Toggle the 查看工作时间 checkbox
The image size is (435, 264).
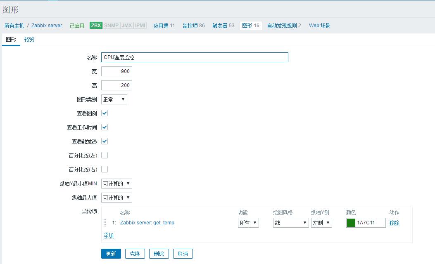click(105, 127)
